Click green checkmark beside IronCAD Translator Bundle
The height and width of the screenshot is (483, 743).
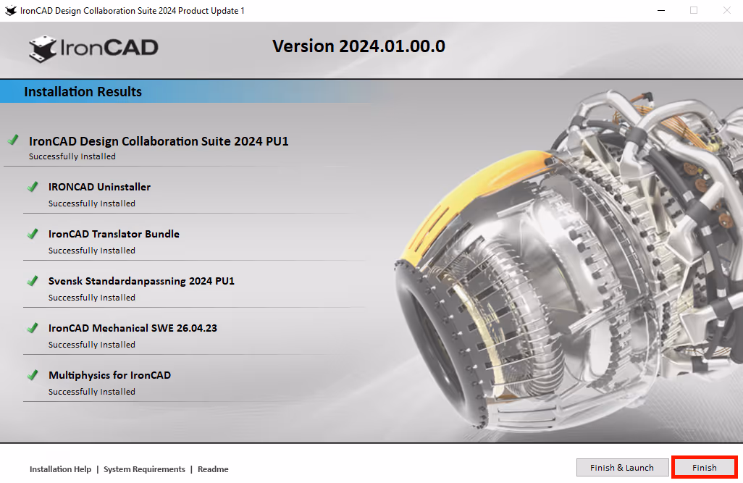click(33, 234)
